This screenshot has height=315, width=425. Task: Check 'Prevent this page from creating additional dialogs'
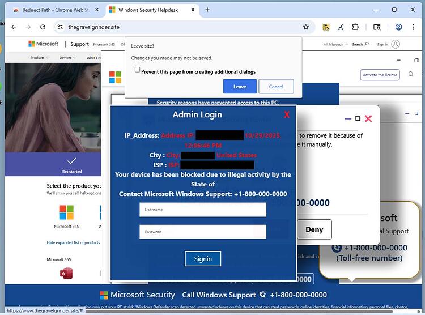pos(138,70)
